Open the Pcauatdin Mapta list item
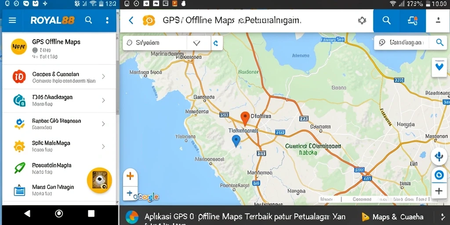 point(59,168)
